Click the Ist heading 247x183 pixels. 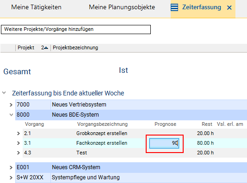coord(123,71)
